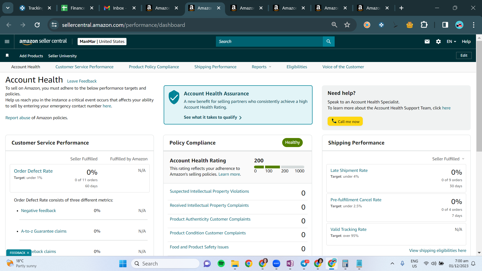Open Spotify from the taskbar
This screenshot has width=482, height=271.
coord(221,263)
